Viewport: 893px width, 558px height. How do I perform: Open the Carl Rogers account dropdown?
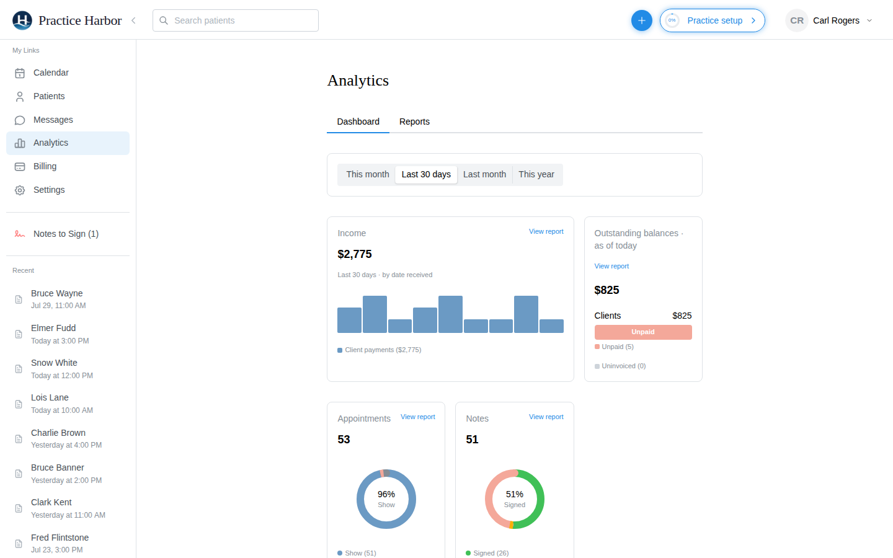830,20
